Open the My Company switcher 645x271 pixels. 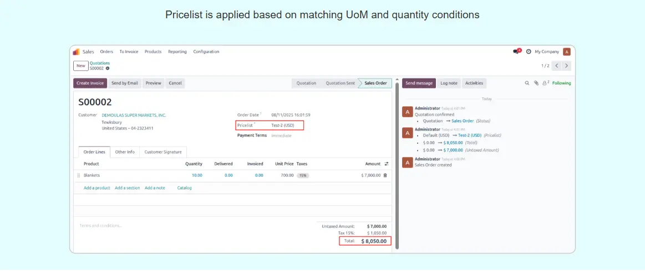[546, 51]
